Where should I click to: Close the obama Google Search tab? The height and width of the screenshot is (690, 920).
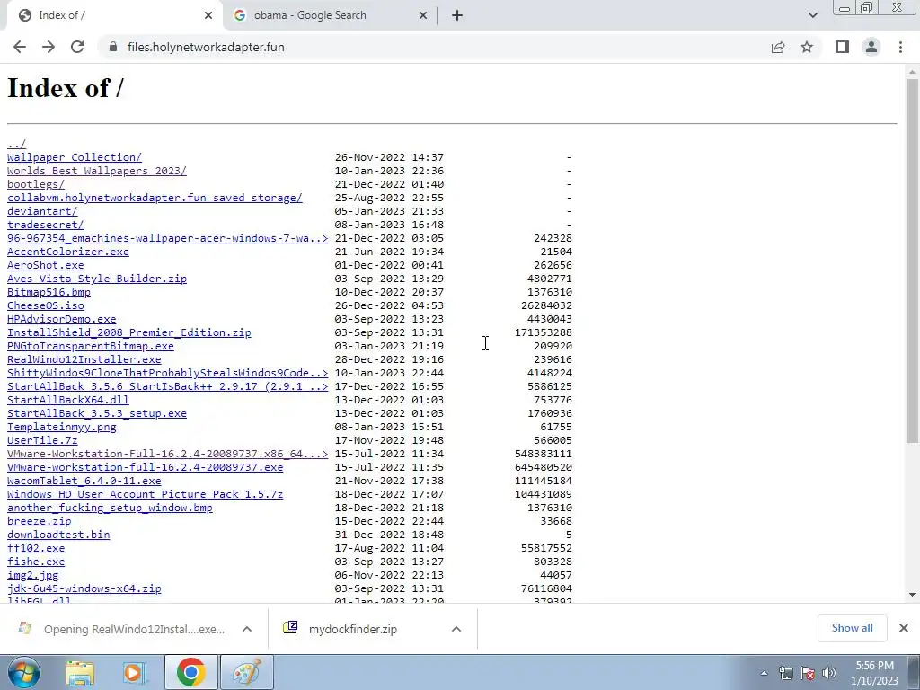[423, 15]
